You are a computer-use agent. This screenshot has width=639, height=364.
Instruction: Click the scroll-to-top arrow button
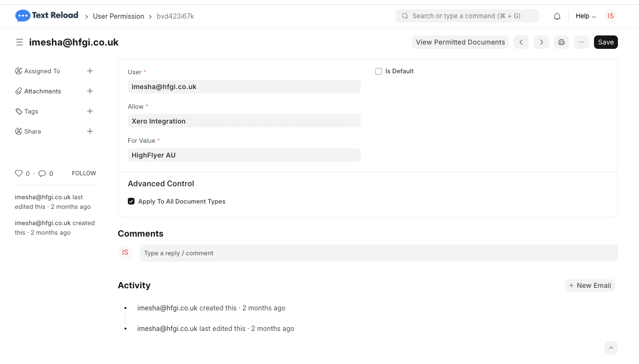[x=611, y=348]
